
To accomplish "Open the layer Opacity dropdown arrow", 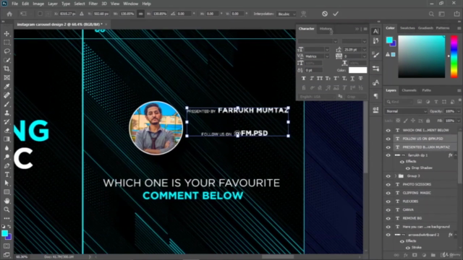I will point(459,111).
